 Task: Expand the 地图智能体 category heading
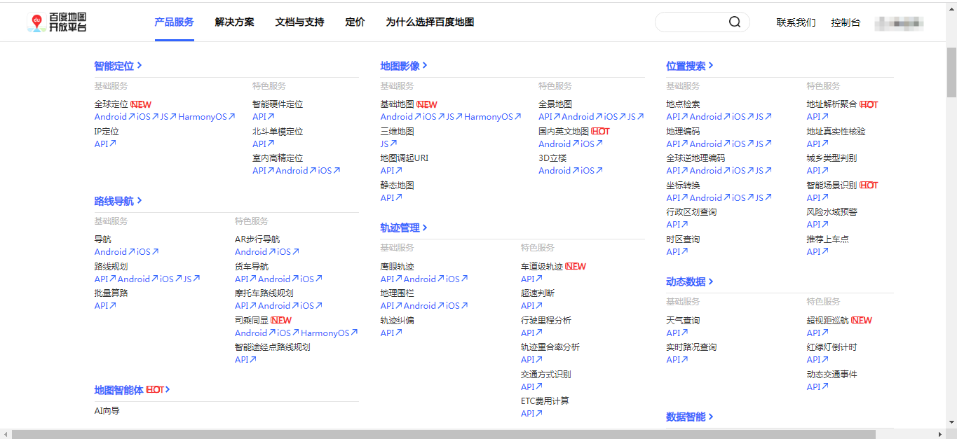pyautogui.click(x=133, y=390)
